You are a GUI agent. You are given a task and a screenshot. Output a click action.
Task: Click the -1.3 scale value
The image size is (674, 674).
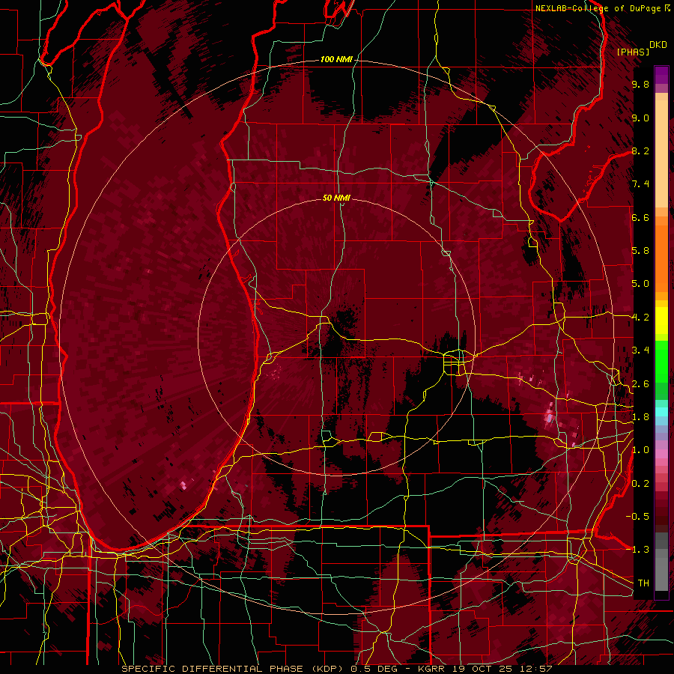tap(637, 550)
